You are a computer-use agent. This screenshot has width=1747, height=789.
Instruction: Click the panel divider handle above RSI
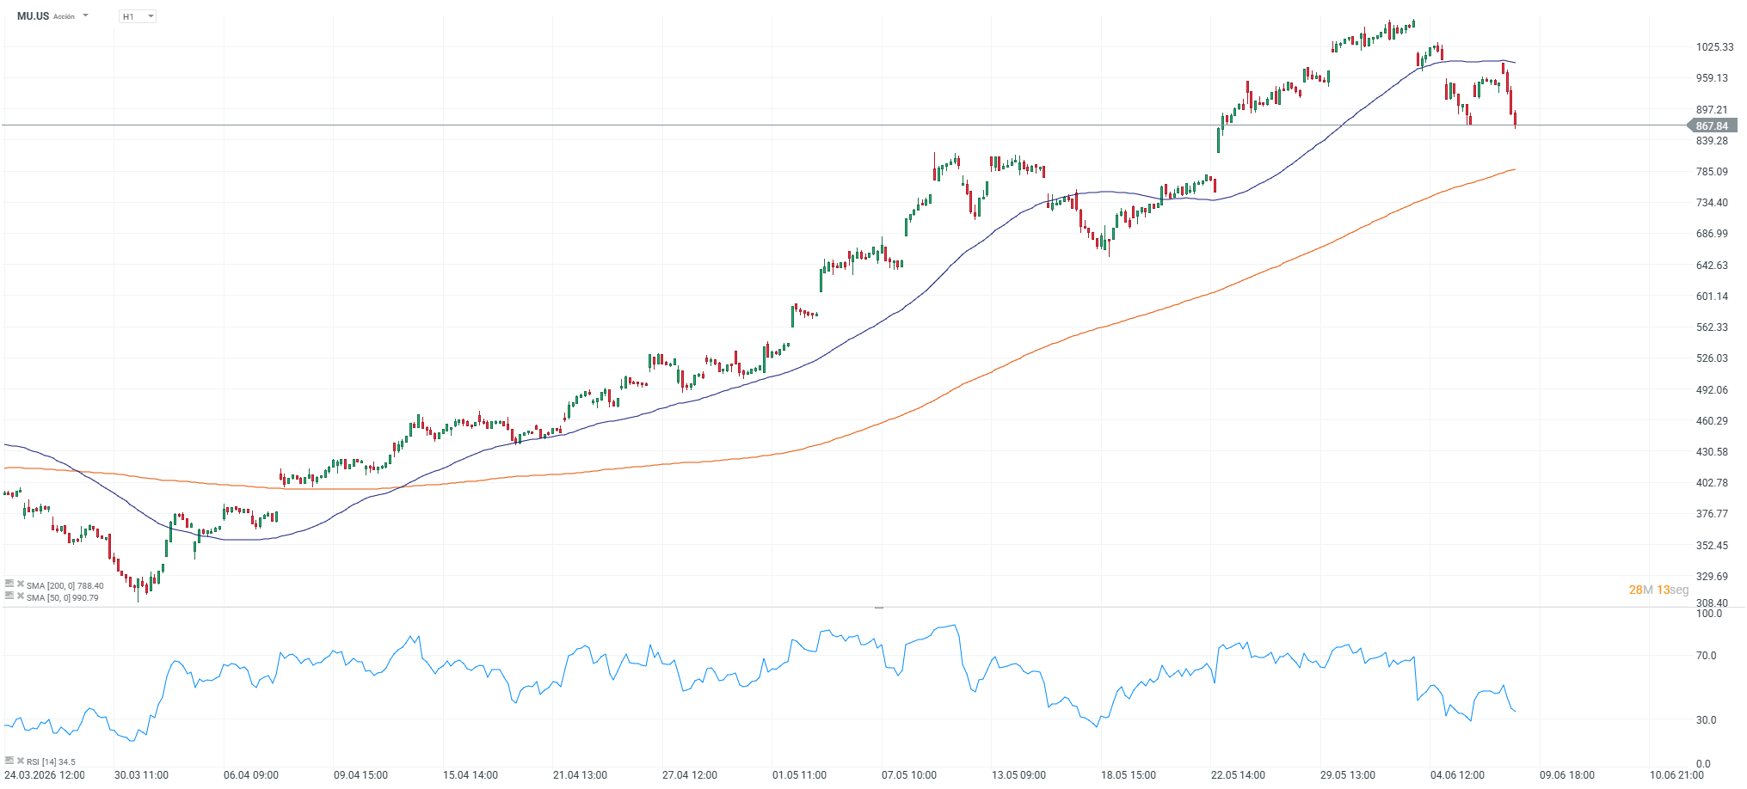tap(879, 607)
